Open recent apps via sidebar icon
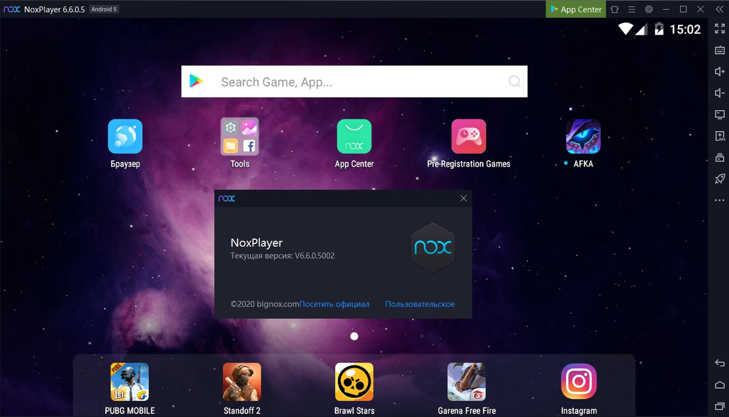The image size is (729, 417). [720, 405]
